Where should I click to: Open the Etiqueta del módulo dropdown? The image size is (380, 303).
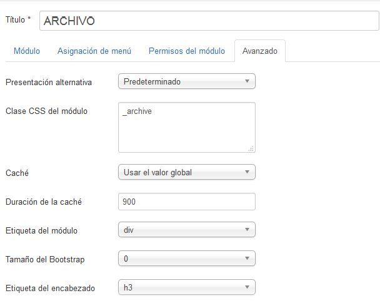[x=187, y=230]
